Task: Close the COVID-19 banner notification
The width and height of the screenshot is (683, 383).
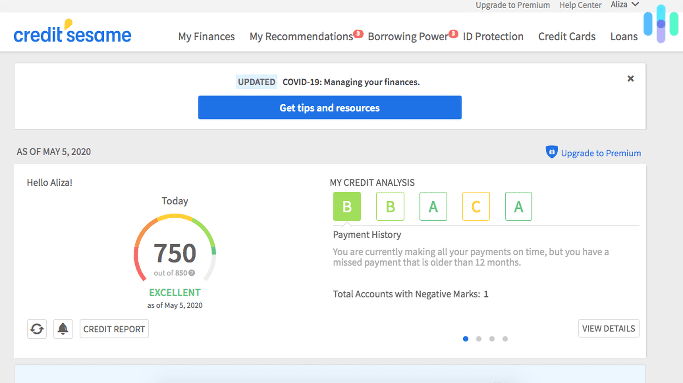Action: 630,78
